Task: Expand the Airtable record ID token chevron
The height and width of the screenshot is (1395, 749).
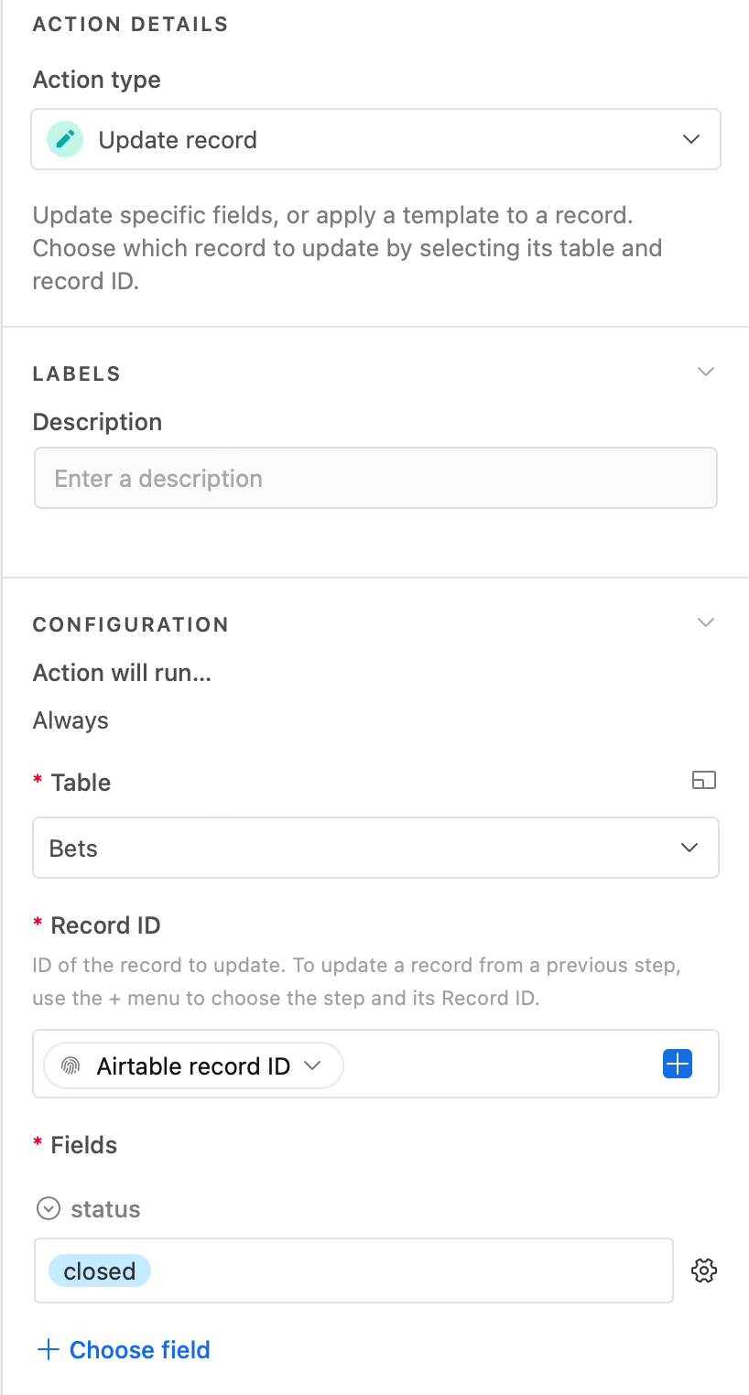Action: coord(312,1065)
